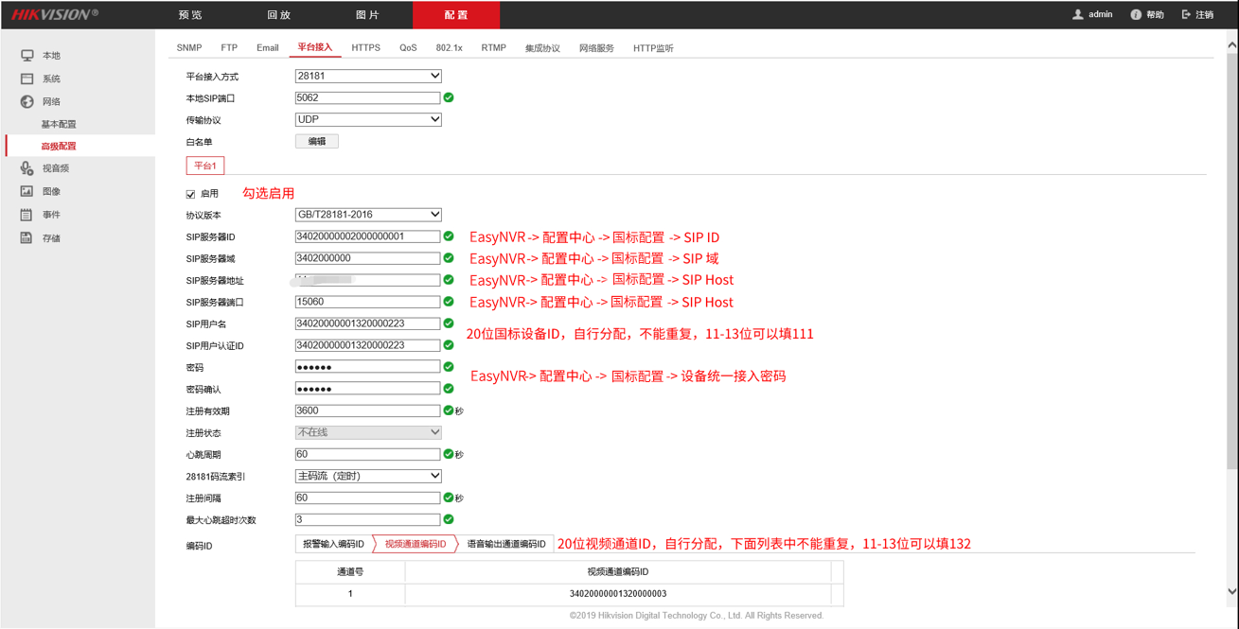
Task: Open the 传输协议 UDP dropdown
Action: 368,118
